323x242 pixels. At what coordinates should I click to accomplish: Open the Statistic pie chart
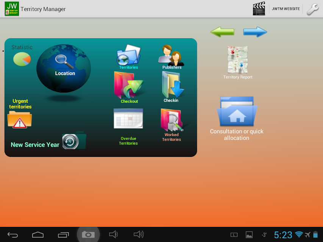[x=22, y=59]
